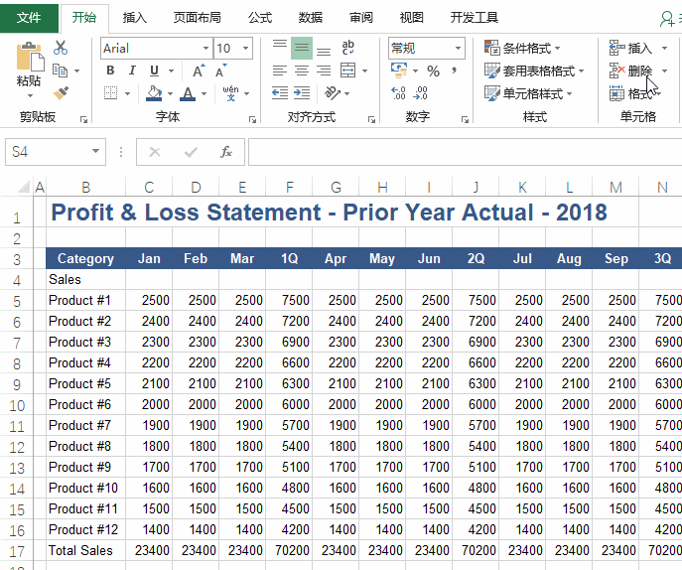Expand the Insert (插入) dropdown arrow
Image resolution: width=682 pixels, height=570 pixels.
(664, 48)
